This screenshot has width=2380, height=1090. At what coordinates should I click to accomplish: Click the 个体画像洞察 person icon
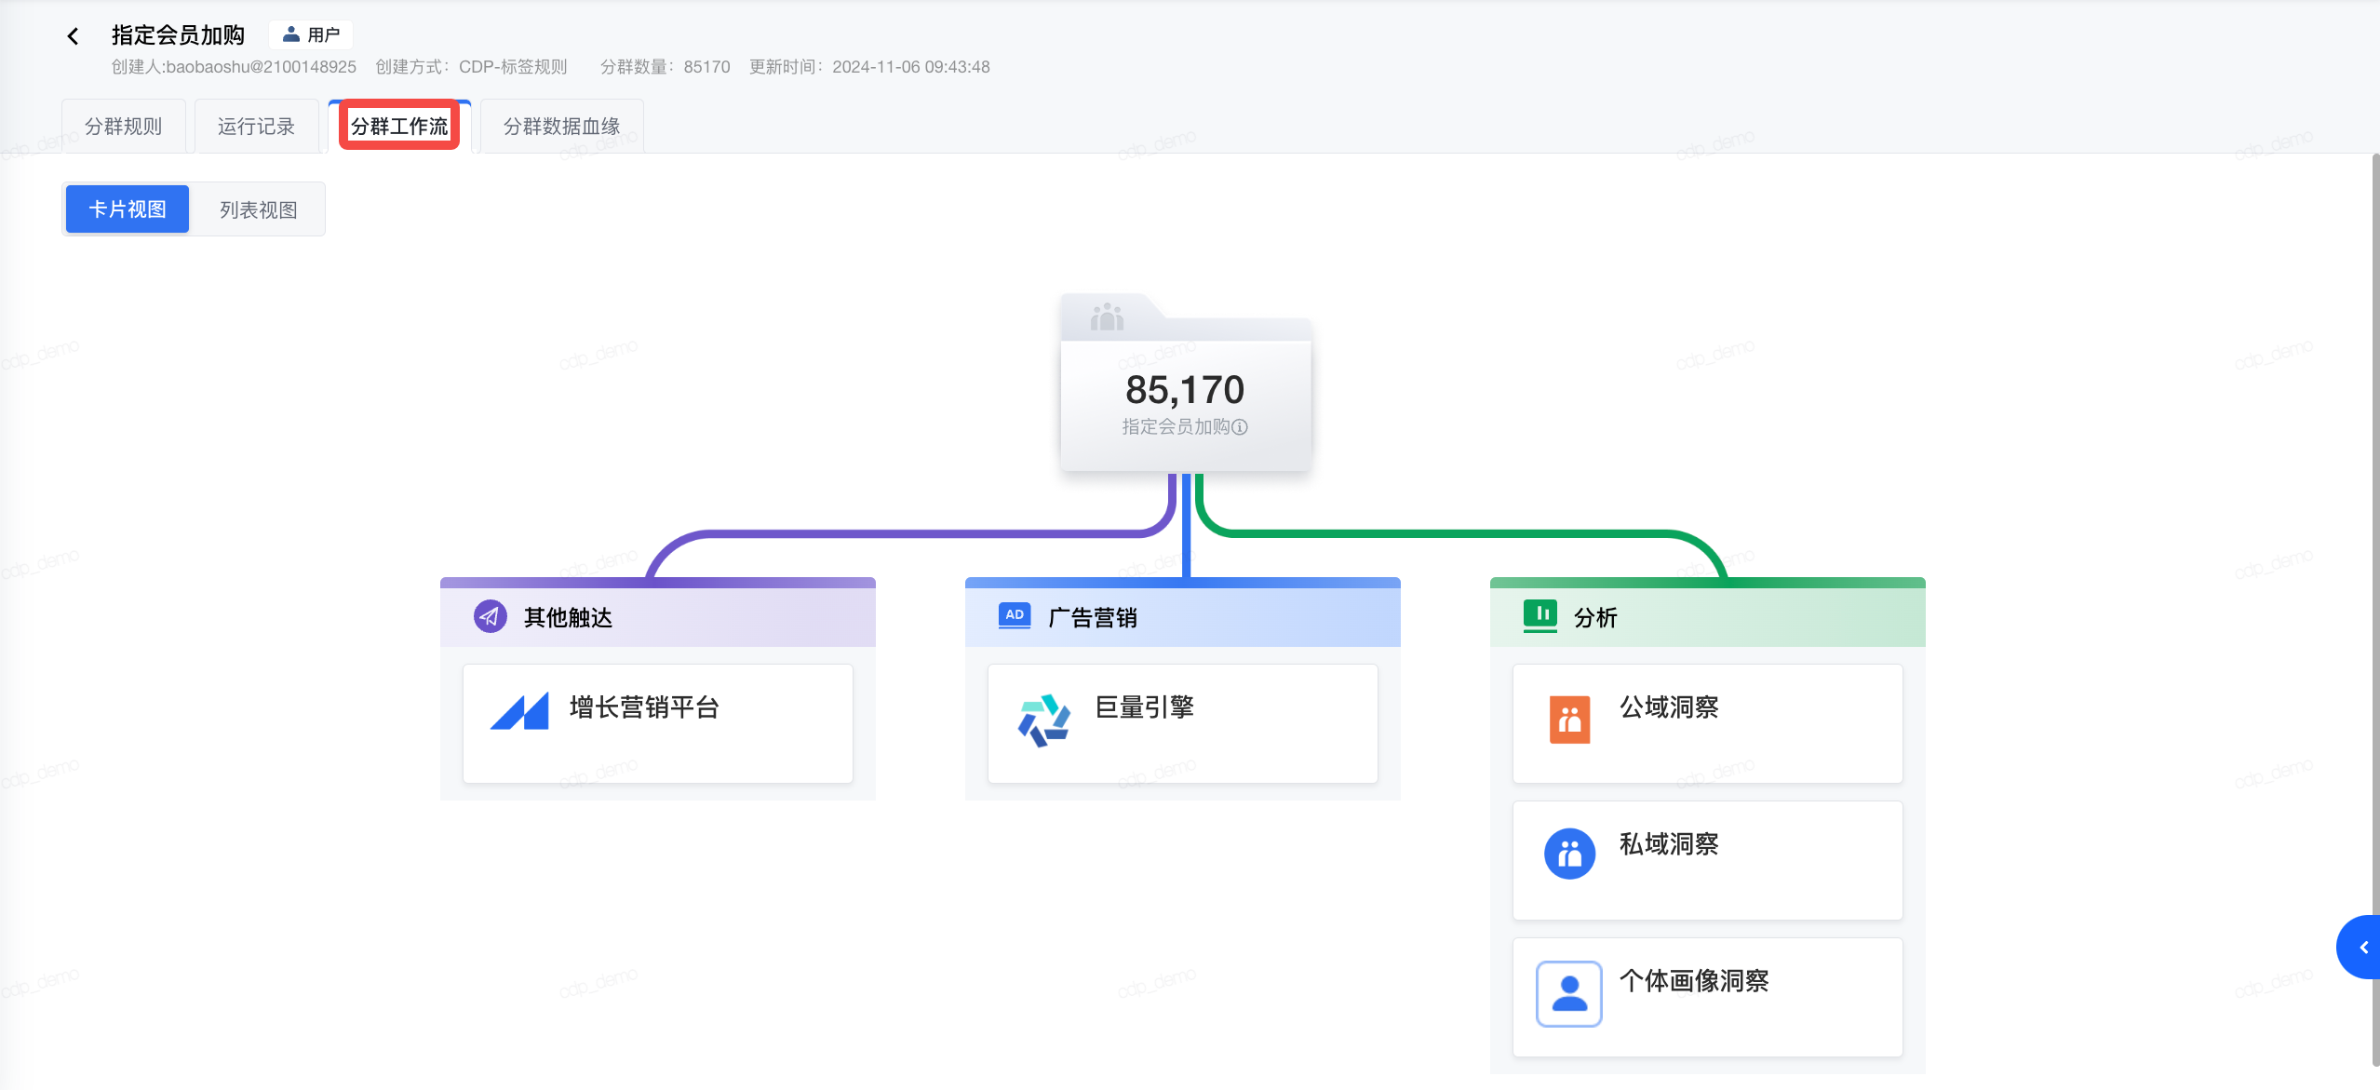1569,994
